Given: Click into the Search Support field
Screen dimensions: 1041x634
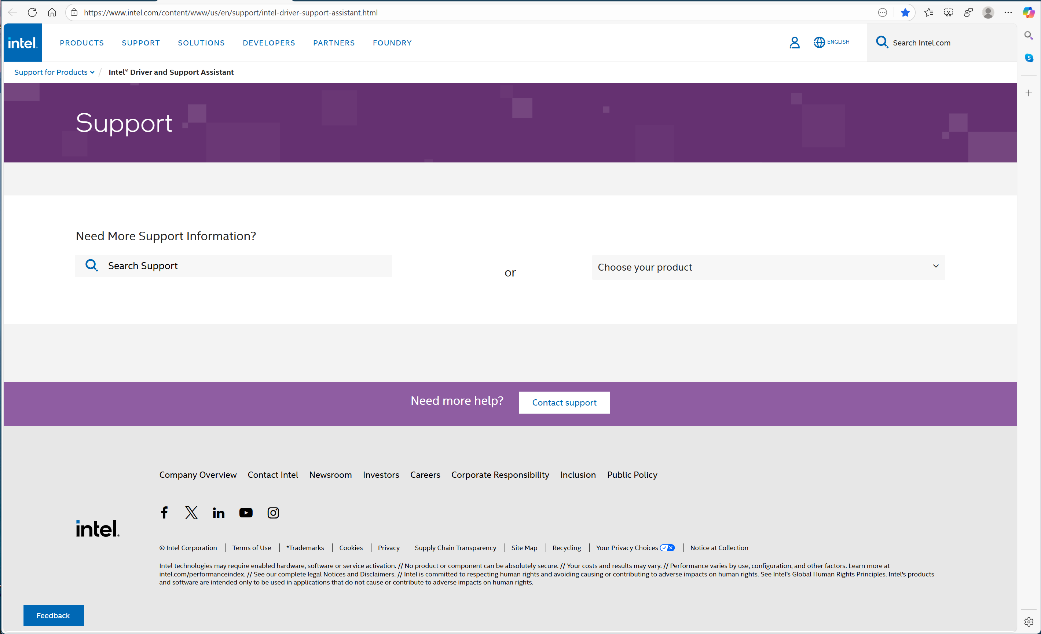Looking at the screenshot, I should (245, 266).
